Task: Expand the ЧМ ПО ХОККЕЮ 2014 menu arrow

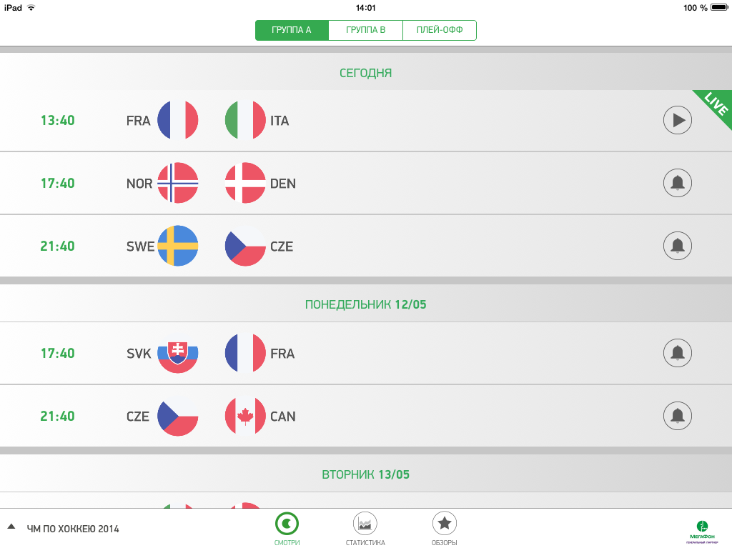Action: pos(11,527)
